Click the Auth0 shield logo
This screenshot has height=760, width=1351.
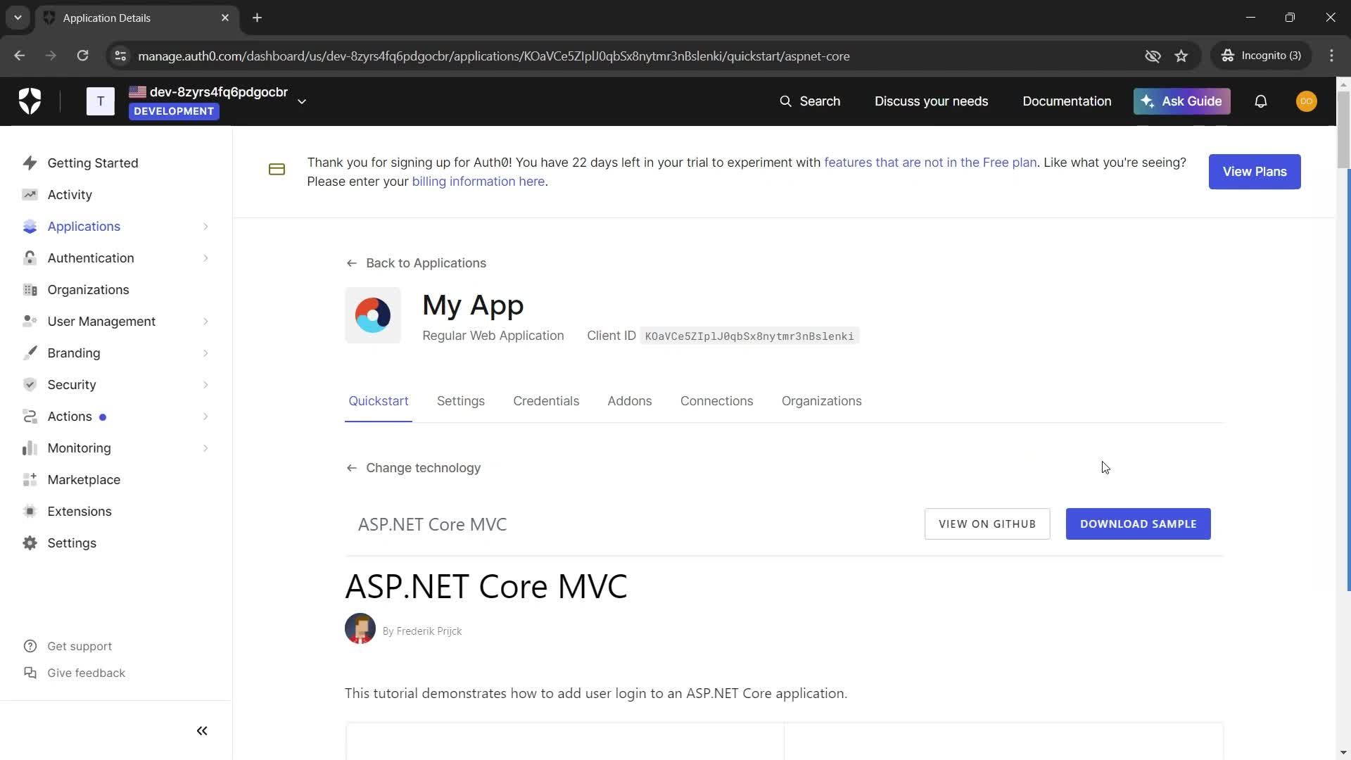pos(30,101)
